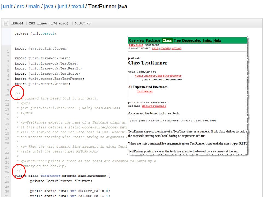Click 'private ResultPrinter fPrinter;' line

[61, 181]
